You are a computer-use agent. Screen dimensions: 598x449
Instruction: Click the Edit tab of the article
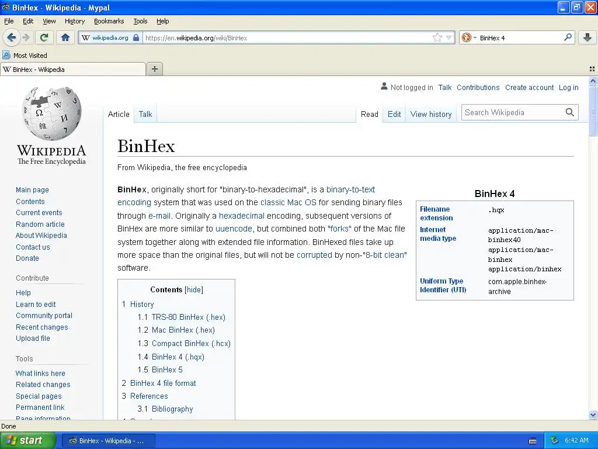[394, 114]
